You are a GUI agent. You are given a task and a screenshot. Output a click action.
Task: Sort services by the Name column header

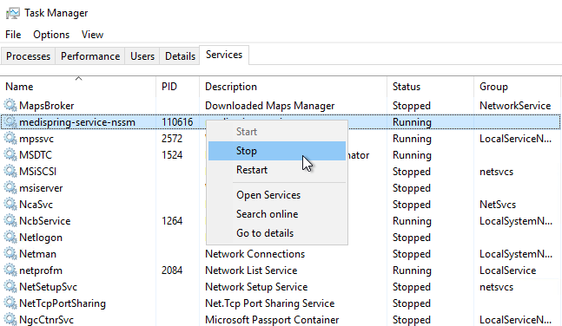click(78, 87)
